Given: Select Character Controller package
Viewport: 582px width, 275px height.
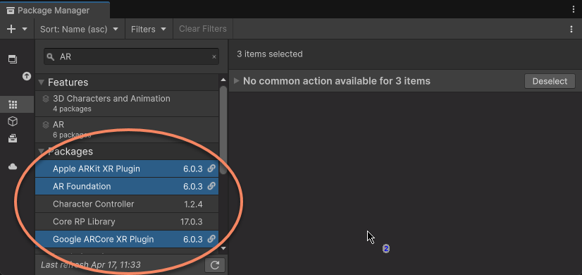Looking at the screenshot, I should tap(127, 204).
